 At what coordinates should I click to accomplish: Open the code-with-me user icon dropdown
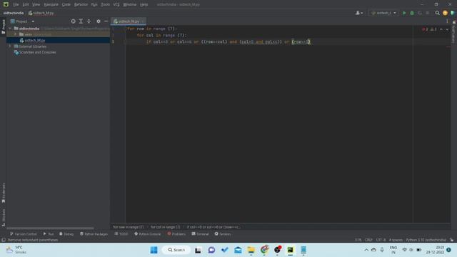[359, 13]
